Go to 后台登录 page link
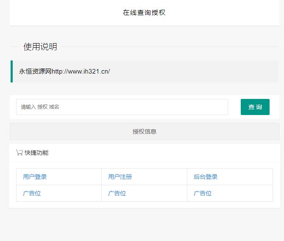 (x=206, y=177)
